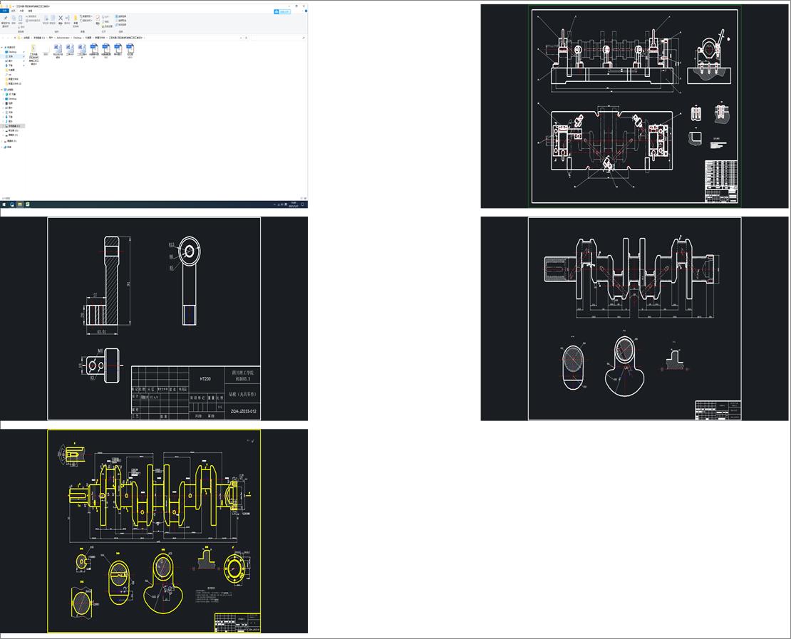Switch to the View ribbon tab
This screenshot has width=791, height=639.
click(30, 11)
